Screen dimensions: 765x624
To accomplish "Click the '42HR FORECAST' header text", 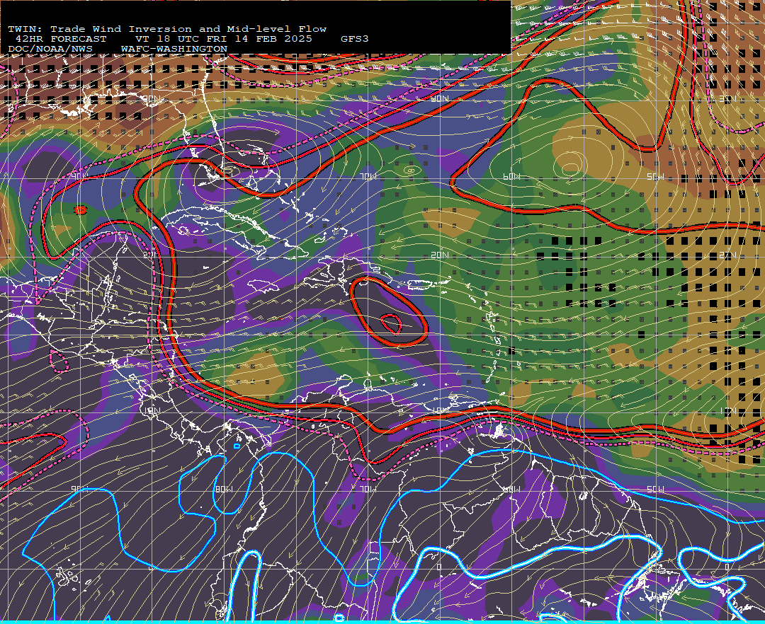I will coord(61,39).
